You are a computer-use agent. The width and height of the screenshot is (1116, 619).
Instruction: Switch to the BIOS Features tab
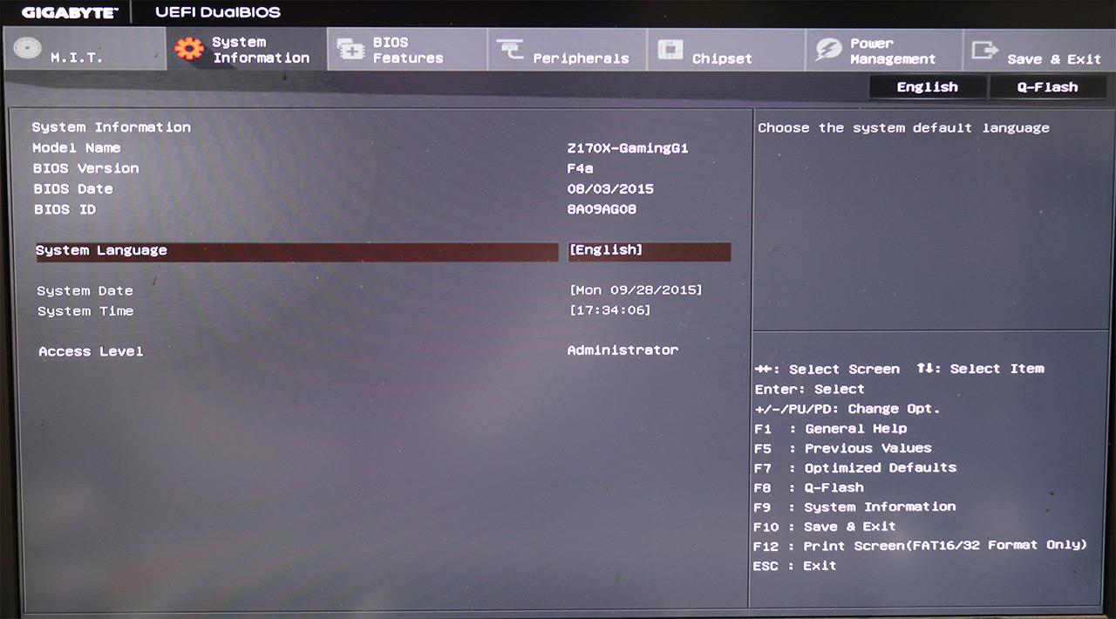coord(407,49)
